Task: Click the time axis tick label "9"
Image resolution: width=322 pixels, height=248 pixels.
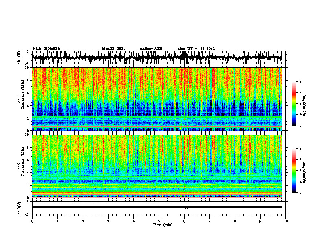Action: pyautogui.click(x=260, y=221)
